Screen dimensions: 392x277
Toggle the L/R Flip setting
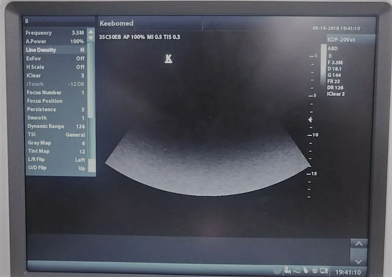point(57,160)
